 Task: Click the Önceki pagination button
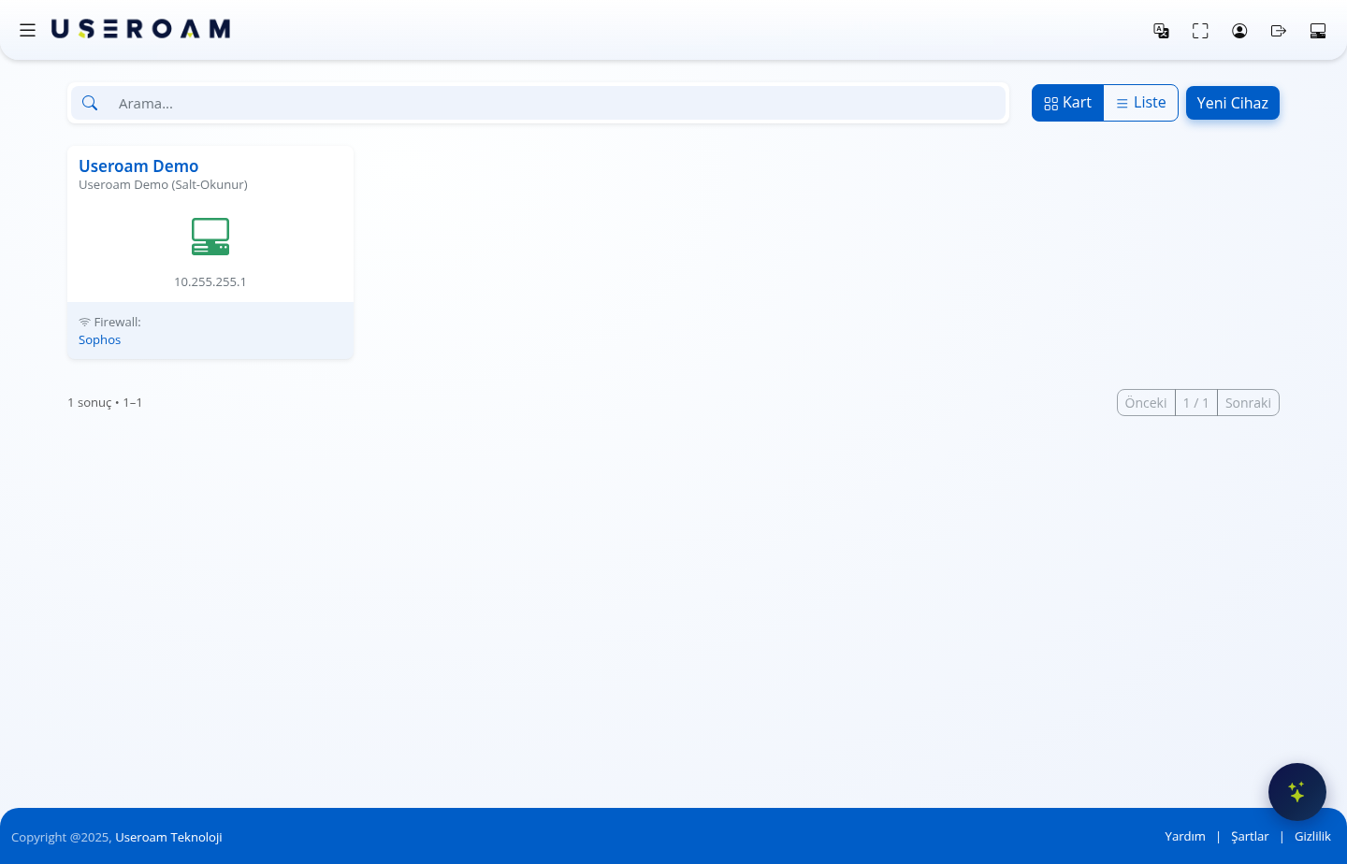click(1146, 403)
